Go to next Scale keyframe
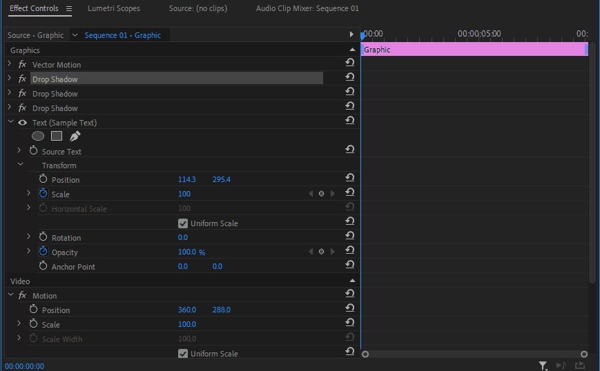Screen dimensions: 600x371 333,194
